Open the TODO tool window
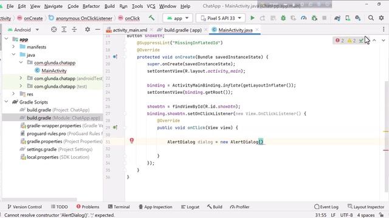 60,206
